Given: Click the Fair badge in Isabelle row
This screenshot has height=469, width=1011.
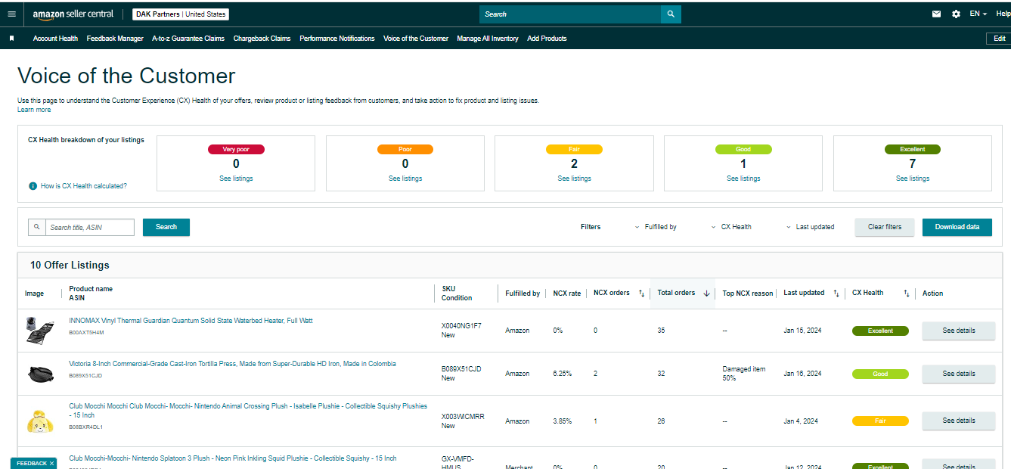Looking at the screenshot, I should click(880, 421).
